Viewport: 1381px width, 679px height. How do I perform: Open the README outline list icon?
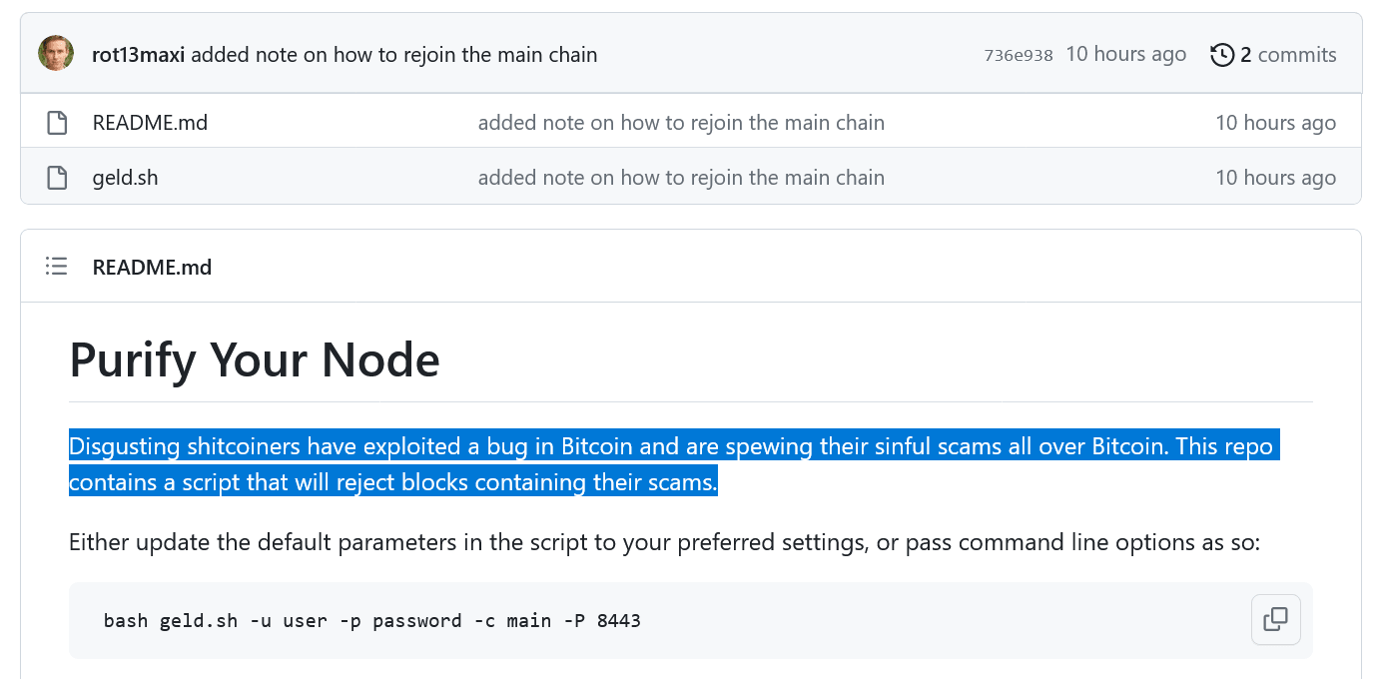point(57,267)
